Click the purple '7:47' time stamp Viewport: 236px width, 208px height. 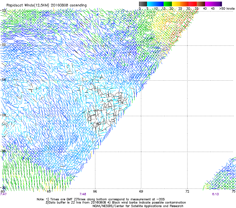(4, 194)
